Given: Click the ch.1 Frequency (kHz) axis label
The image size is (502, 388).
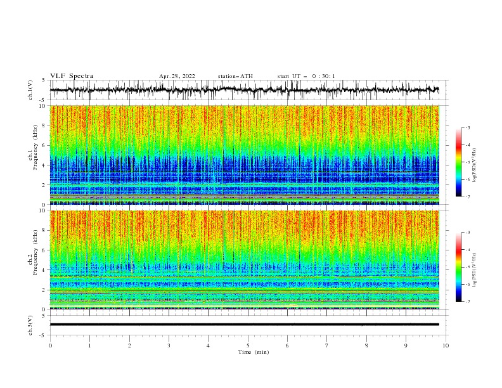Looking at the screenshot, I should 33,146.
